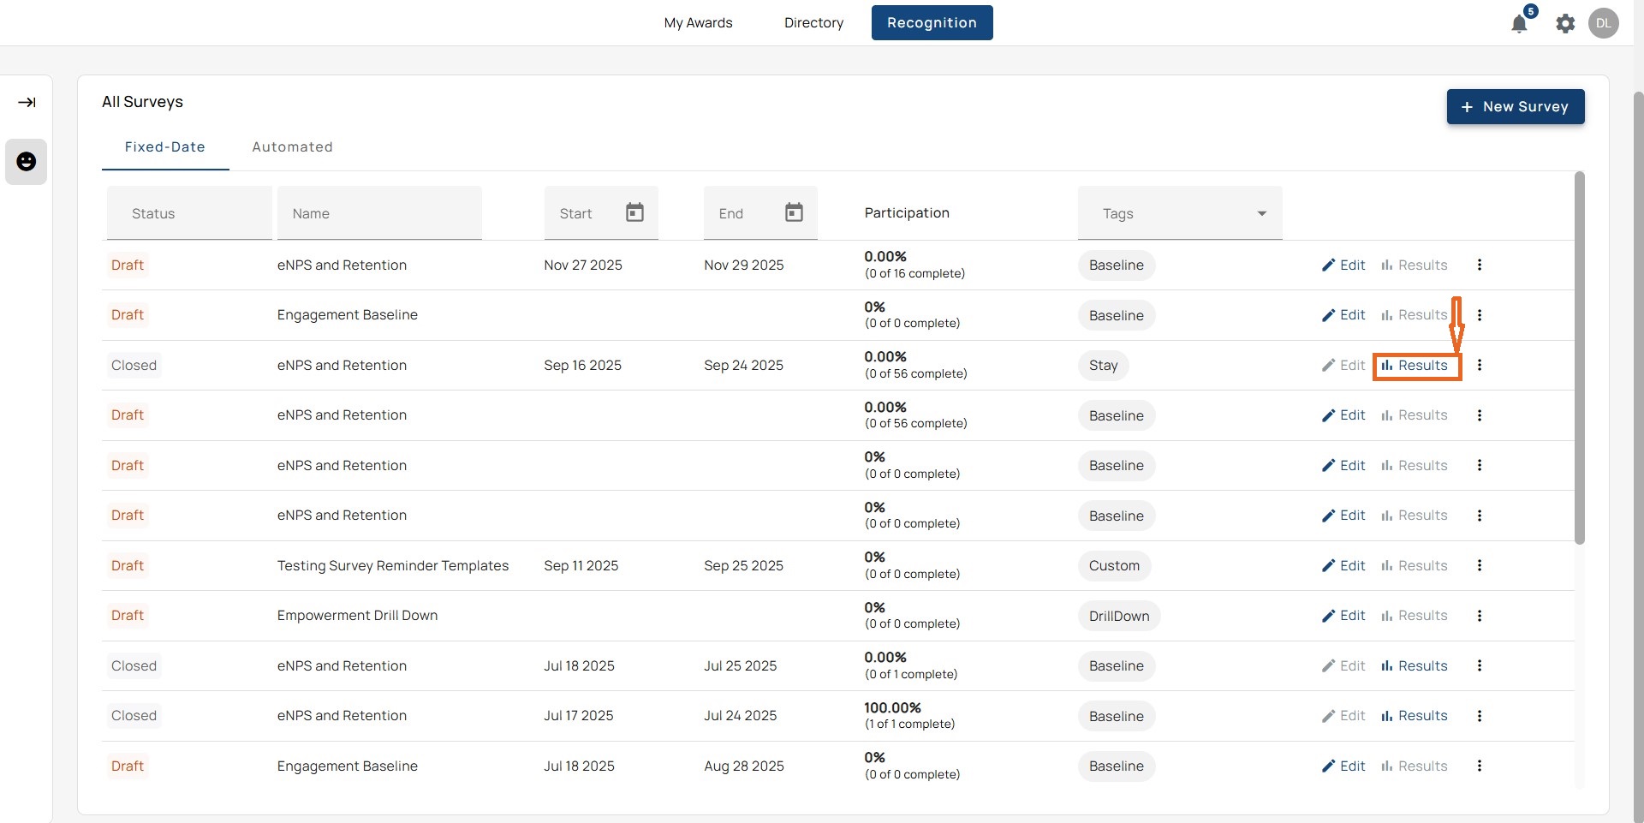Click the Sep 24 2025 end date

(743, 365)
